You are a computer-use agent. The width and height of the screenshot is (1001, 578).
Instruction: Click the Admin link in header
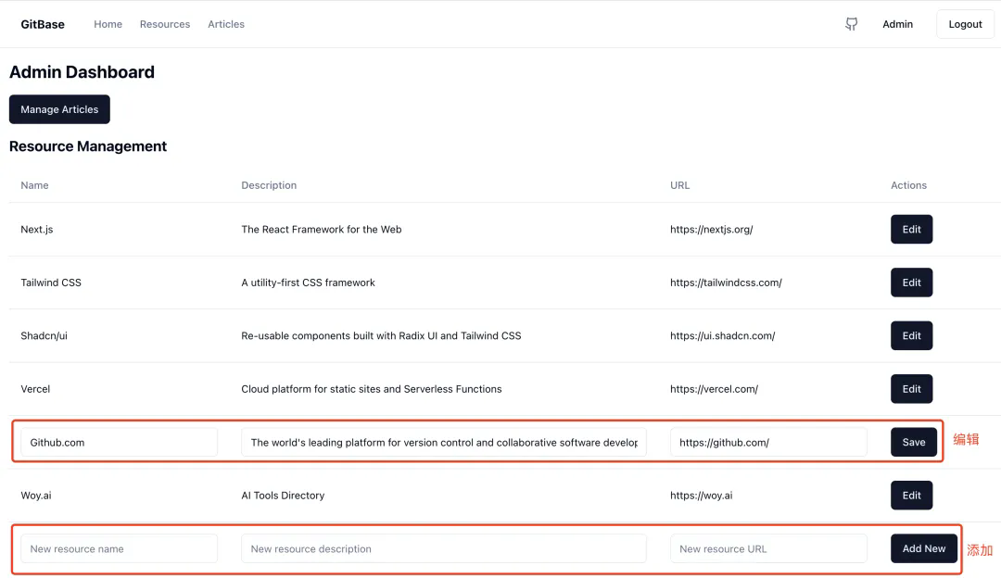coord(897,24)
